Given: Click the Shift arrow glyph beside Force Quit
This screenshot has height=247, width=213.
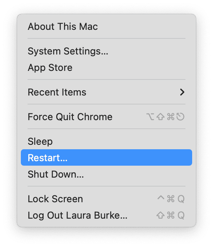Looking at the screenshot, I should coord(160,117).
